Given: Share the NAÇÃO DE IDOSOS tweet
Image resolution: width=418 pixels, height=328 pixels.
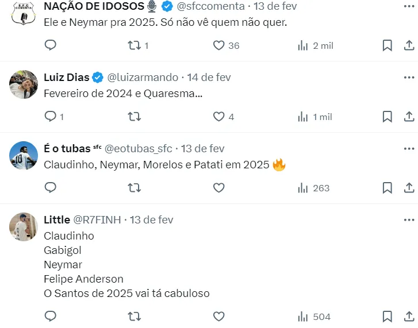Looking at the screenshot, I should click(409, 45).
